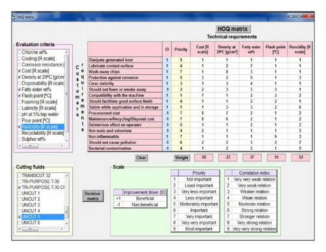
Task: Click the cutting fluids vertical scrollbar thumb
Action: tap(67, 212)
